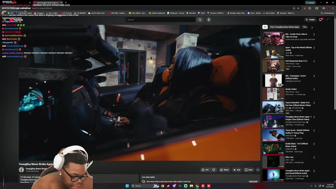Bookmark this page with star icon
Viewport: 336px width, 189px height.
point(298,8)
